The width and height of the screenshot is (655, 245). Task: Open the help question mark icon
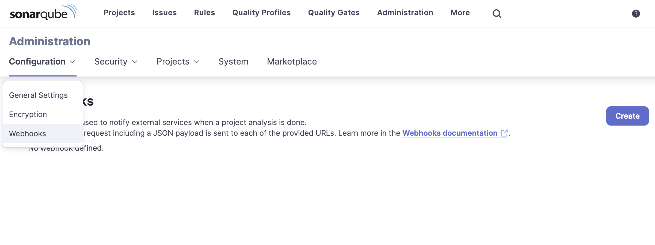(636, 13)
